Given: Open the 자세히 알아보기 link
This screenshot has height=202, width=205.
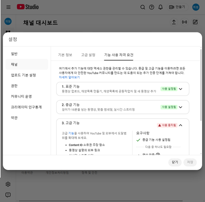Looking at the screenshot, I should pyautogui.click(x=69, y=77).
